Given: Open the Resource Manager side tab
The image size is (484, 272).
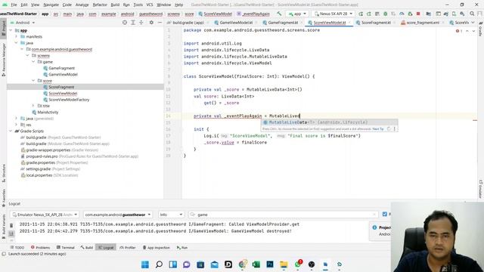Looking at the screenshot, I should coord(3,60).
